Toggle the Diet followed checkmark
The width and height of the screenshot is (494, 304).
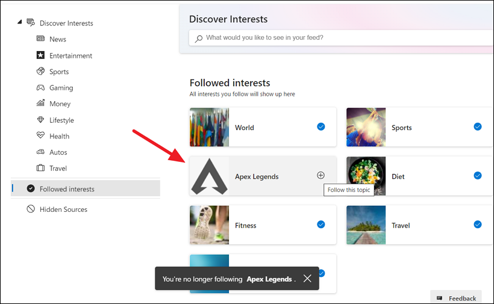[x=477, y=176]
